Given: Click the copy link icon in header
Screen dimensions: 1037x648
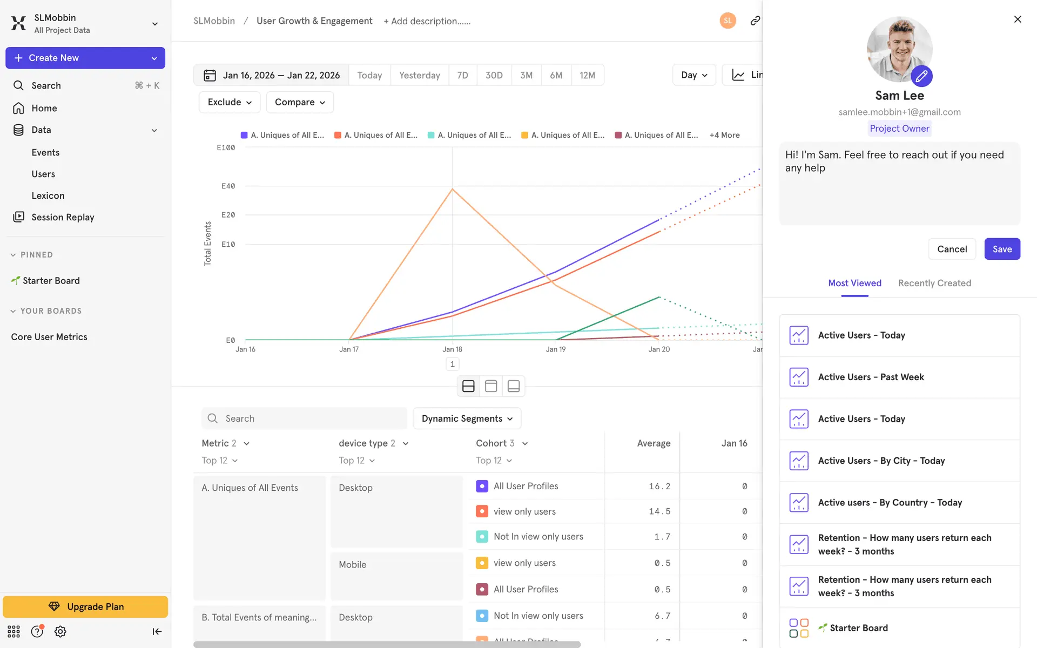Looking at the screenshot, I should (755, 21).
